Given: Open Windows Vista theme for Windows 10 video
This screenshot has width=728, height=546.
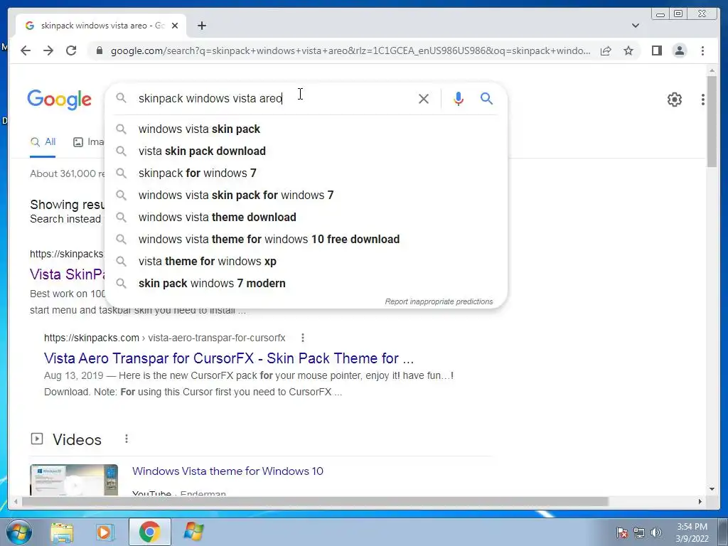Looking at the screenshot, I should (227, 471).
